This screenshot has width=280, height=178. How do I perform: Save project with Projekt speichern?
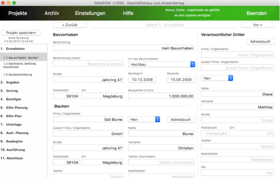click(21, 33)
